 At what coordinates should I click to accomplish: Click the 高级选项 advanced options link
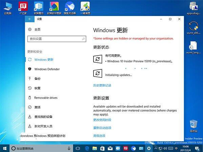(x=99, y=136)
